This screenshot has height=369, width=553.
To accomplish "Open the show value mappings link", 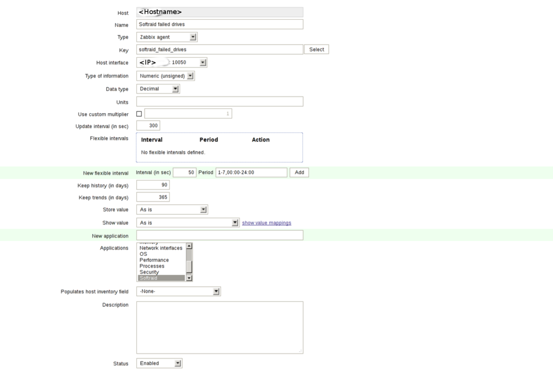I will [266, 223].
